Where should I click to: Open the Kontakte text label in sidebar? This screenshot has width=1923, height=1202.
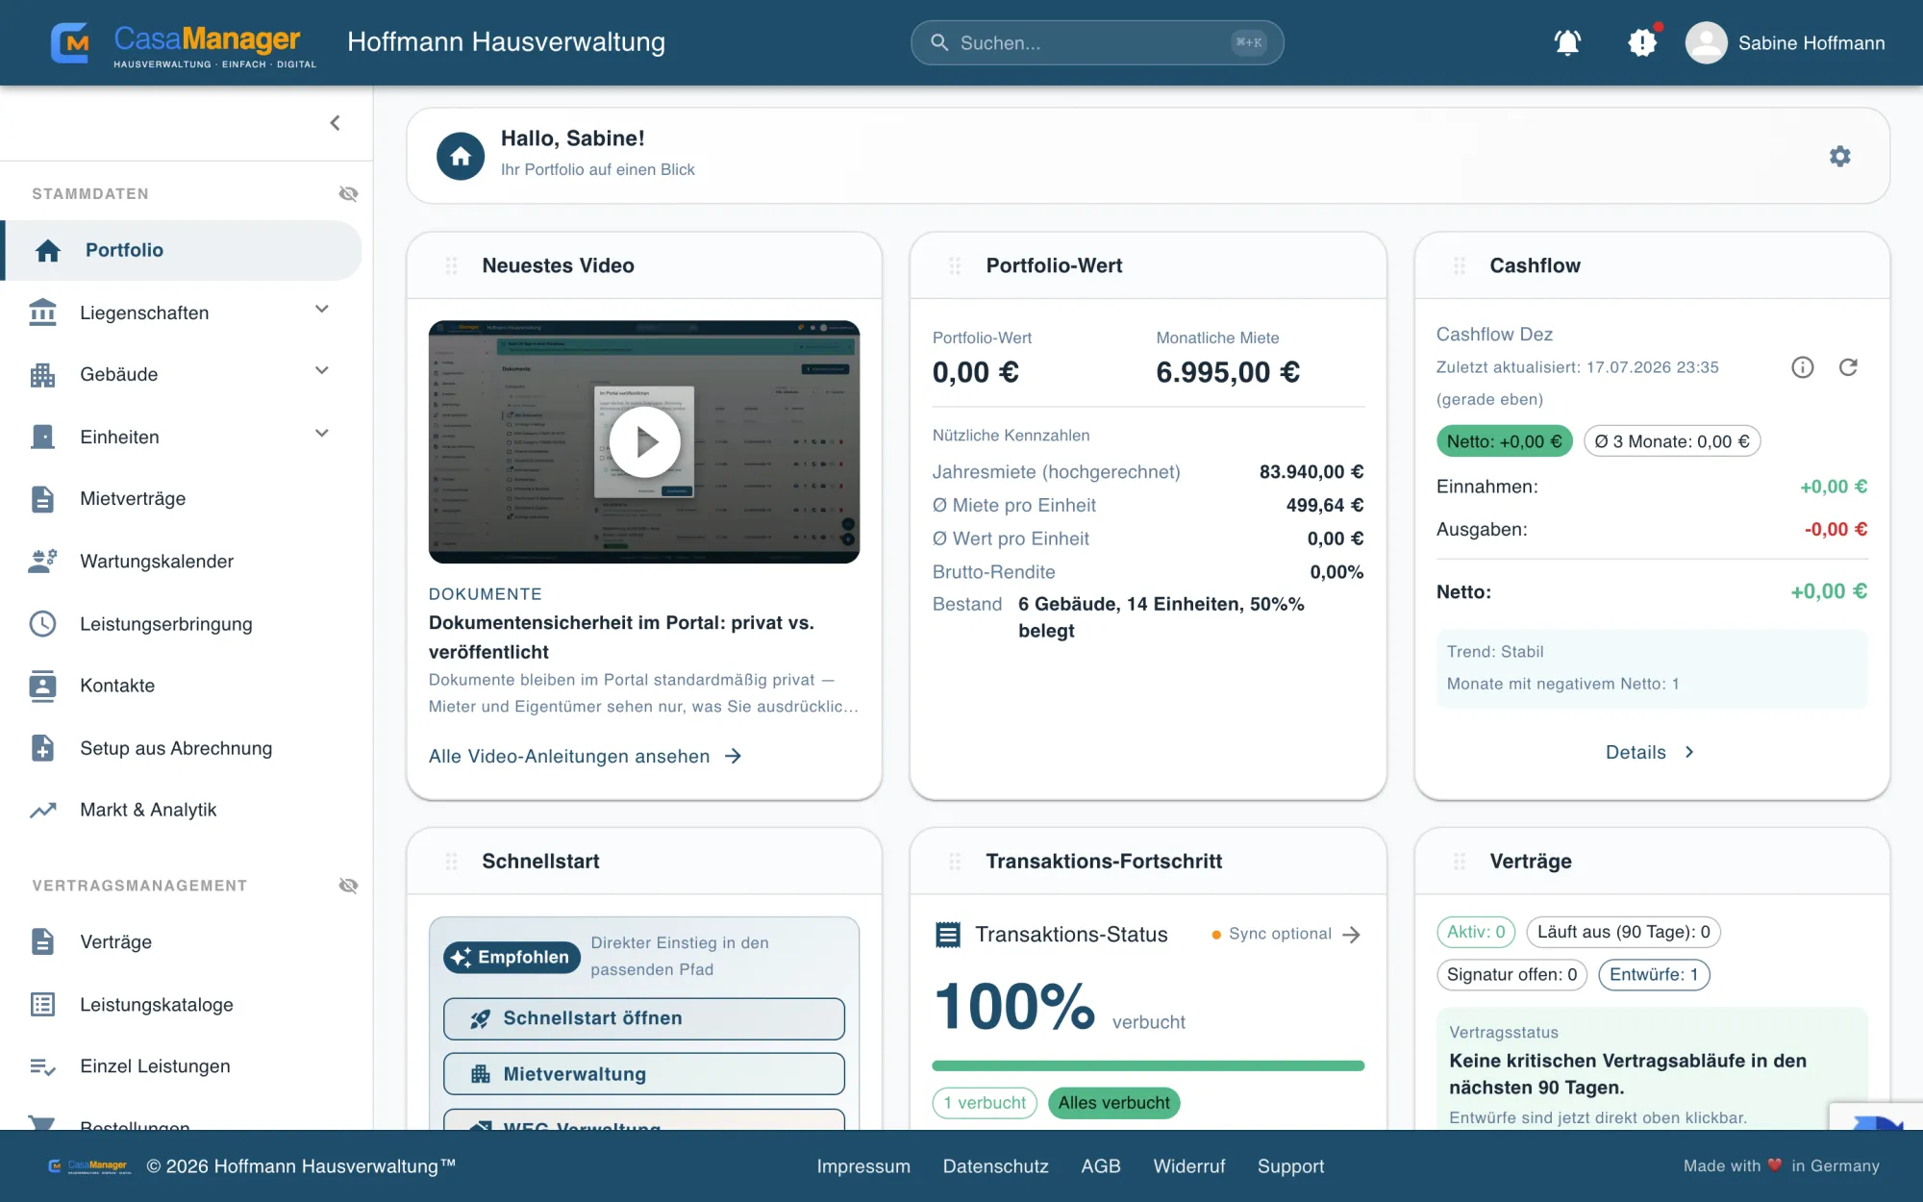point(117,686)
